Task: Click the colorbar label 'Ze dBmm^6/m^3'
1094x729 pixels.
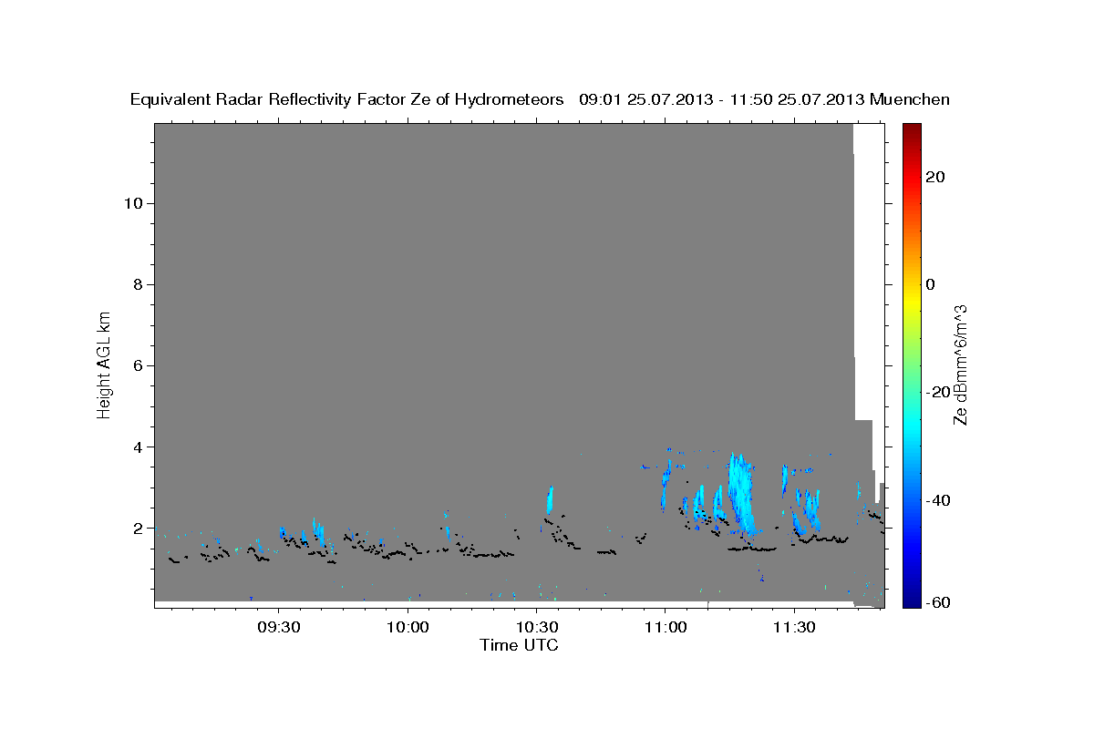Action: click(x=960, y=365)
